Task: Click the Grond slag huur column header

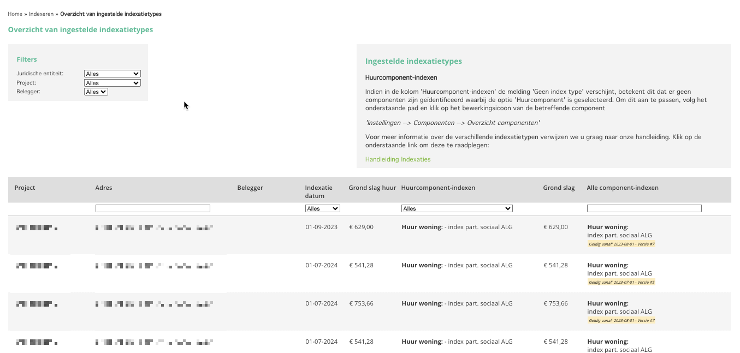Action: click(x=372, y=188)
